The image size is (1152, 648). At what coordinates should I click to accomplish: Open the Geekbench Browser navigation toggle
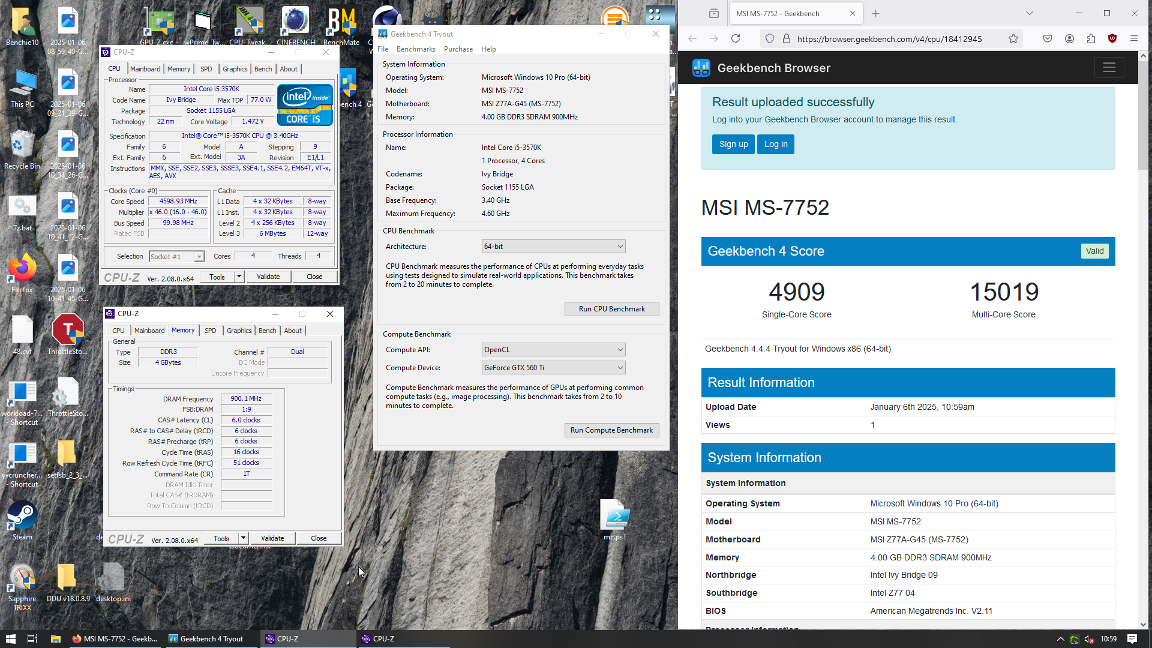coord(1109,68)
